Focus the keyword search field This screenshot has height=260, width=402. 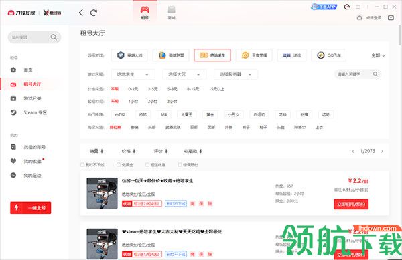pos(358,74)
